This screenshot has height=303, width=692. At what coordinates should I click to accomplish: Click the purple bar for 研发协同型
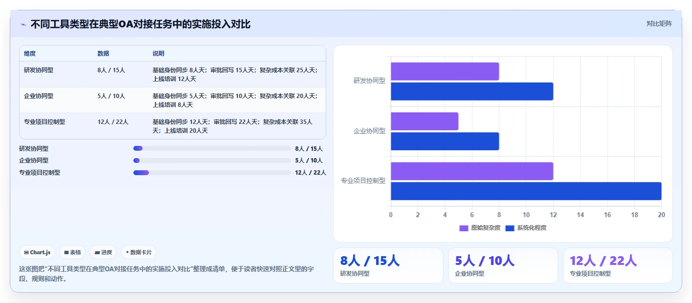(x=445, y=71)
